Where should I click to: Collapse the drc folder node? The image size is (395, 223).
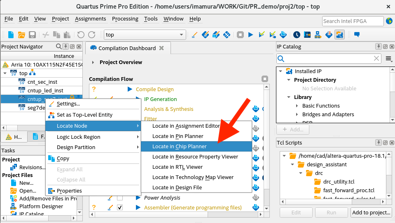[301, 173]
